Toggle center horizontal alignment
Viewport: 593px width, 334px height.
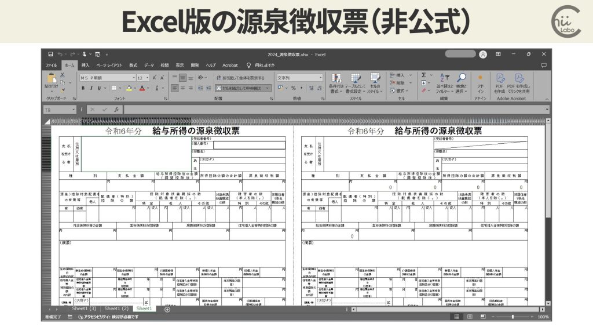(x=182, y=88)
